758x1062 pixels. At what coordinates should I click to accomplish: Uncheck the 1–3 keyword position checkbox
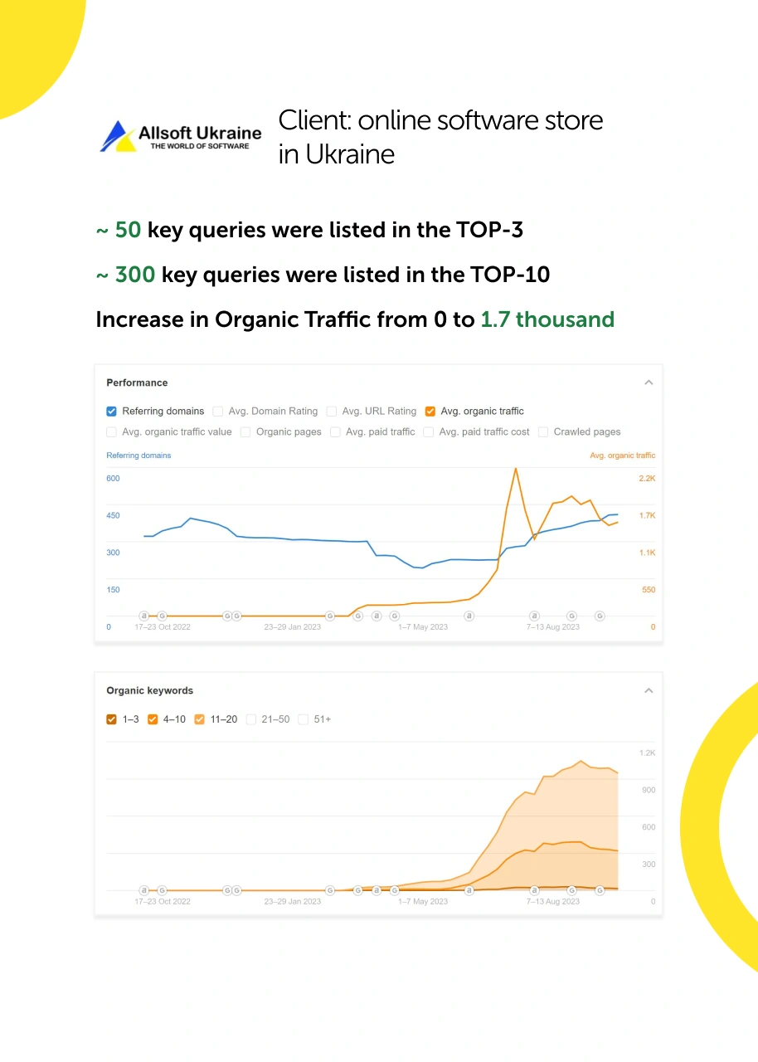112,719
